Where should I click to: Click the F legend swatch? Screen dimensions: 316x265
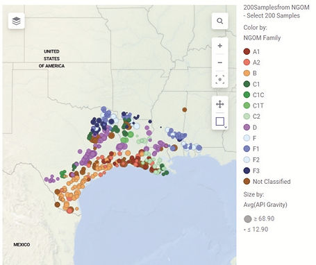tap(247, 138)
